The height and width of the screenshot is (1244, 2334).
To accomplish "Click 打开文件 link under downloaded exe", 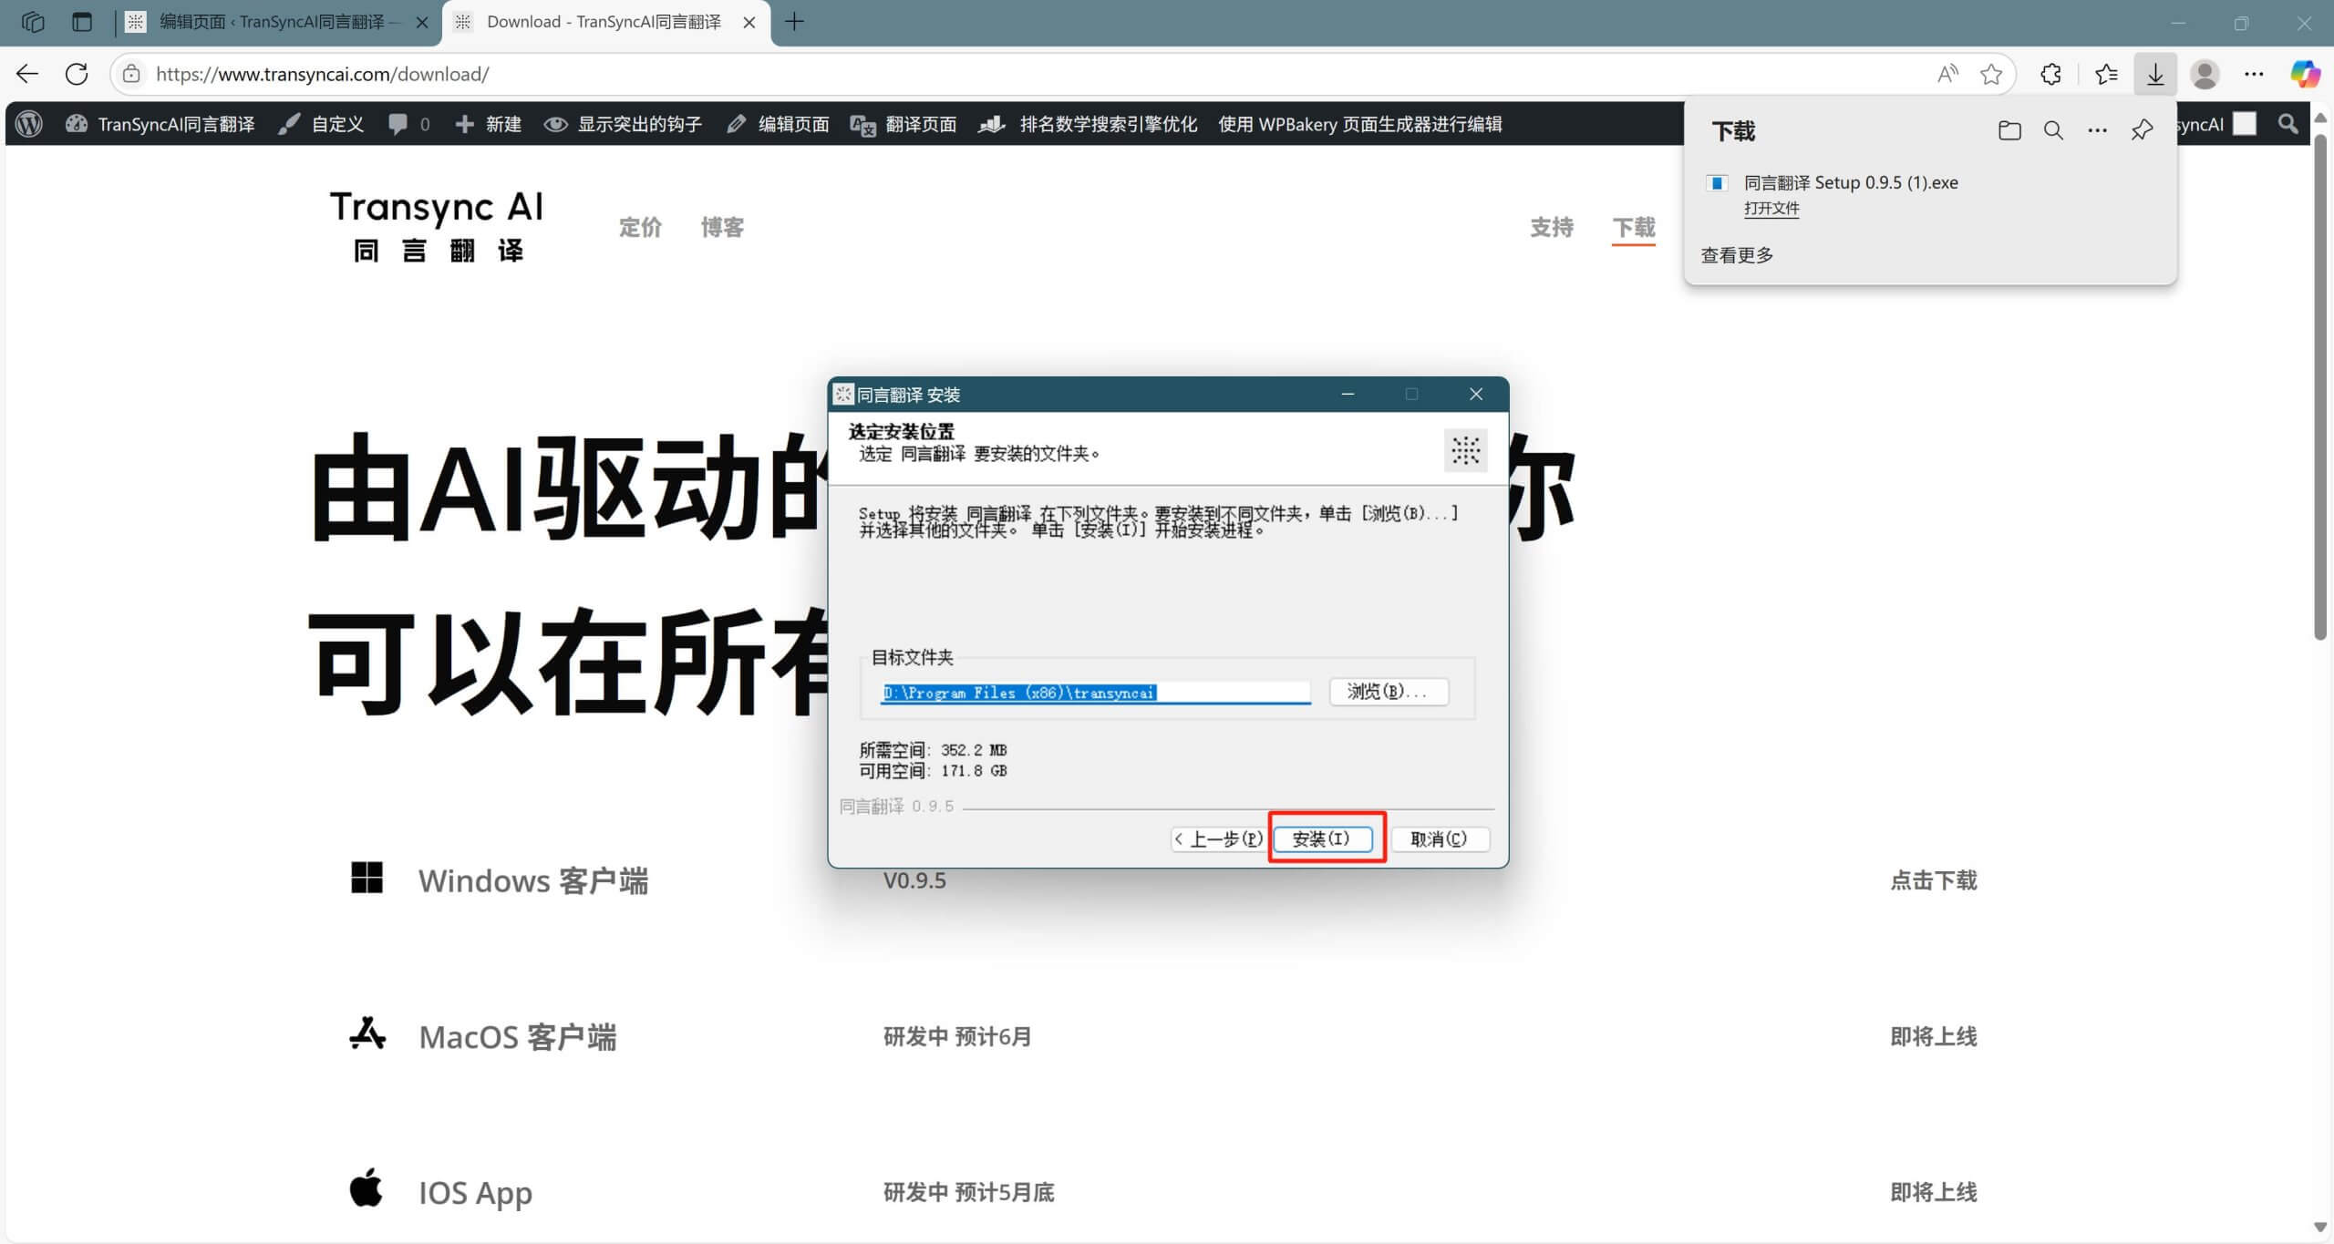I will pos(1771,209).
